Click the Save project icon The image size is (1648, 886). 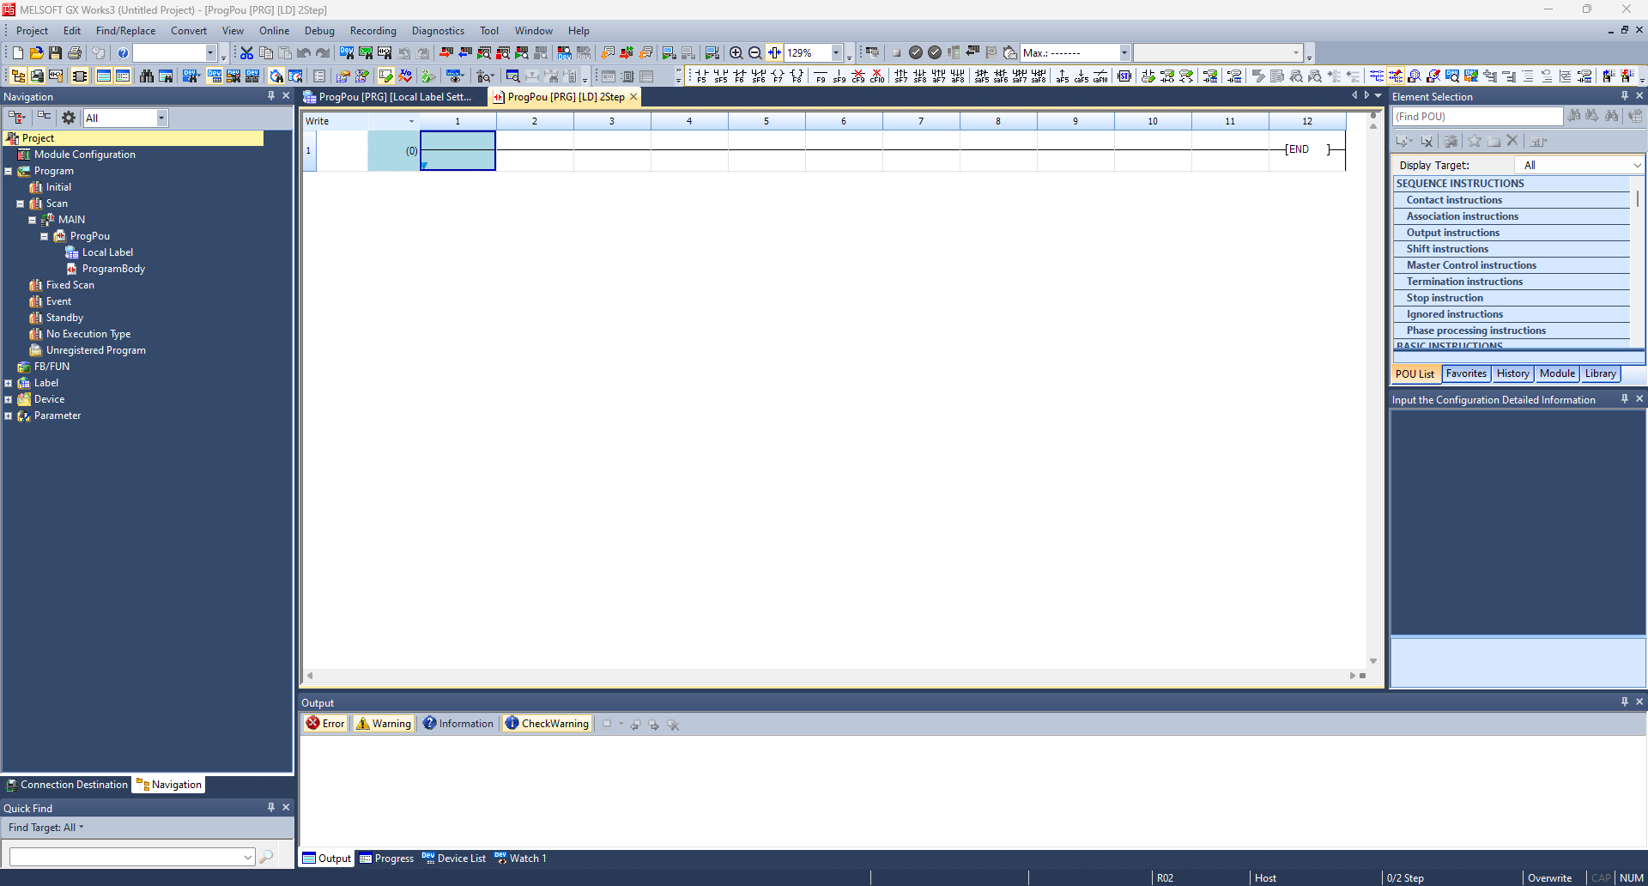55,53
